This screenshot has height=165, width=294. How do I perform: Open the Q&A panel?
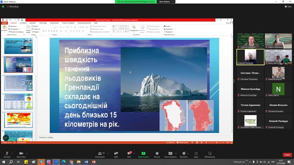(x=116, y=154)
